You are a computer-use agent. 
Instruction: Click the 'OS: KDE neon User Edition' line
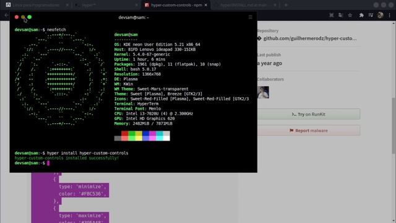click(x=157, y=45)
